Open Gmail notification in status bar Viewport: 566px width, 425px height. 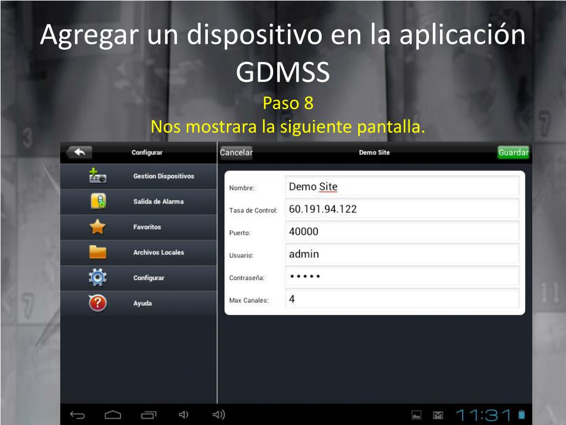438,415
